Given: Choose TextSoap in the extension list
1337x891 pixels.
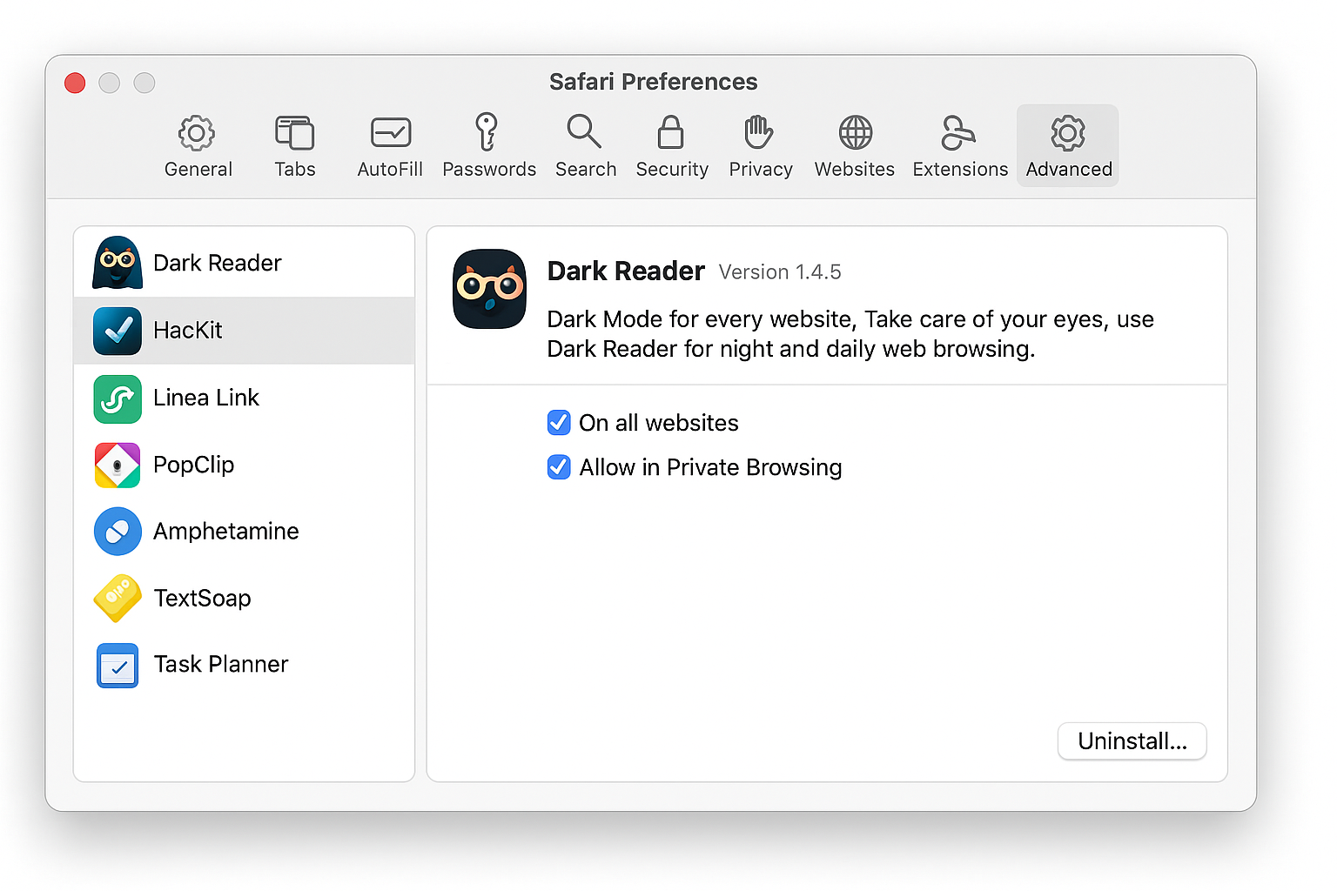Looking at the screenshot, I should point(203,599).
